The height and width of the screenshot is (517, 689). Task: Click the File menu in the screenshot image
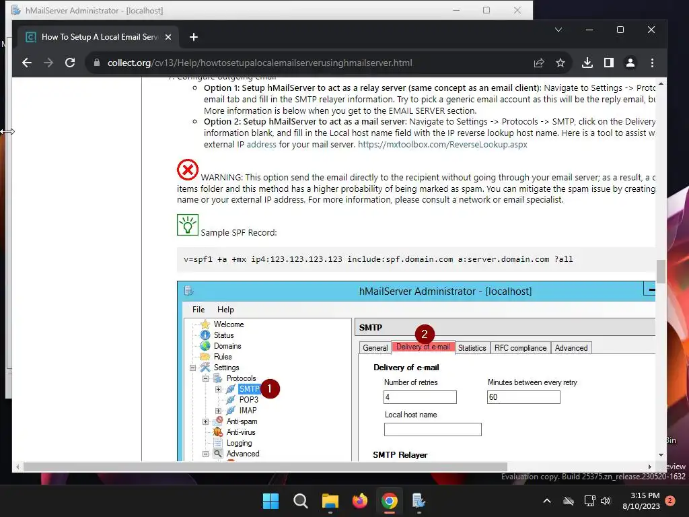click(198, 310)
